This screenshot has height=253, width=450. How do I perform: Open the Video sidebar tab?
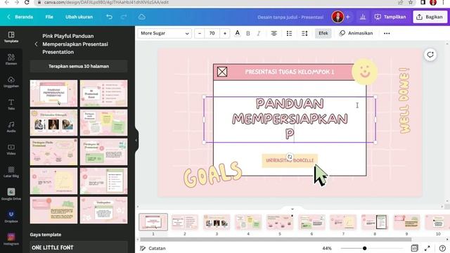(11, 150)
